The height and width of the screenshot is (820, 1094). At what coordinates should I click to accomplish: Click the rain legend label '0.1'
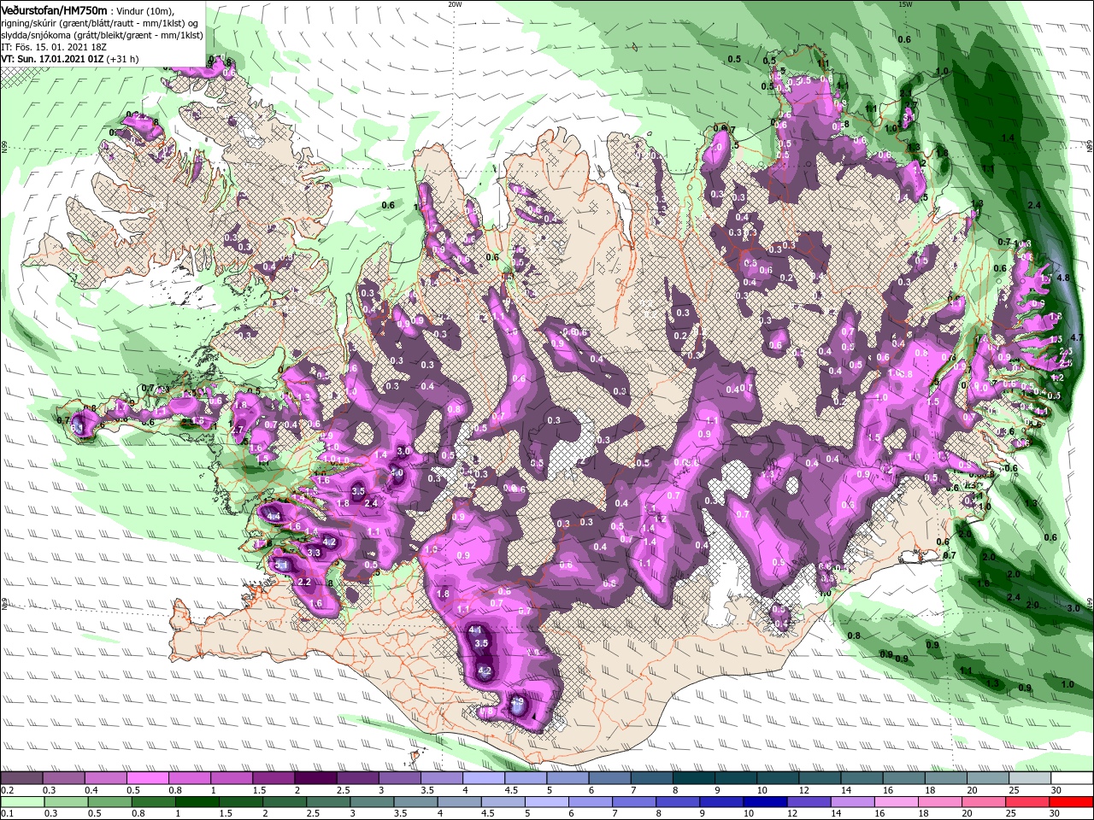(6, 813)
